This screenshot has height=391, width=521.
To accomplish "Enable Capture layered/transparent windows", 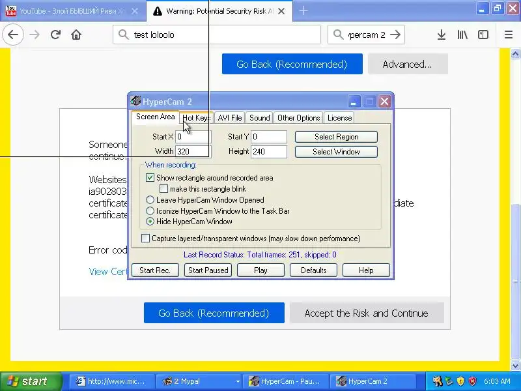I will tap(145, 238).
